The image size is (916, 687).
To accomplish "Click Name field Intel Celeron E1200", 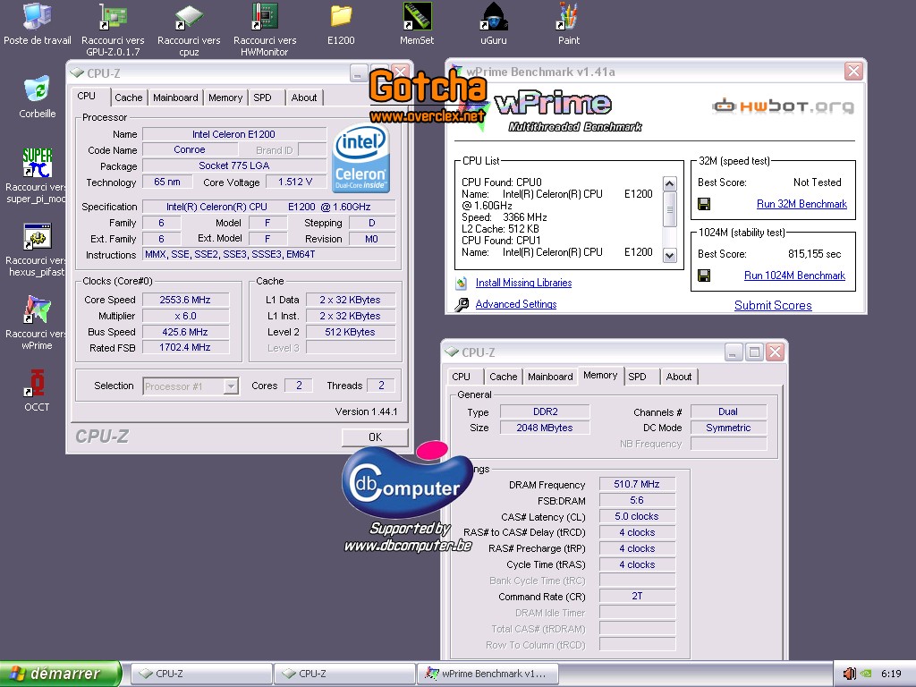I will click(x=233, y=134).
